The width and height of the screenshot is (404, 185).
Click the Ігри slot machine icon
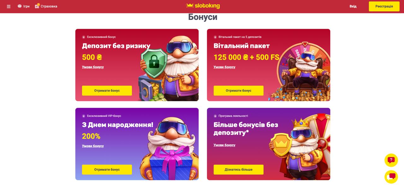(20, 6)
